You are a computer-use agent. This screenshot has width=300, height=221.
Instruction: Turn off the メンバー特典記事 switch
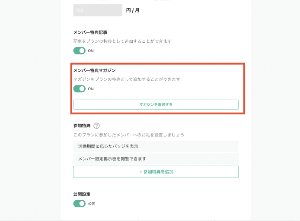tap(80, 51)
